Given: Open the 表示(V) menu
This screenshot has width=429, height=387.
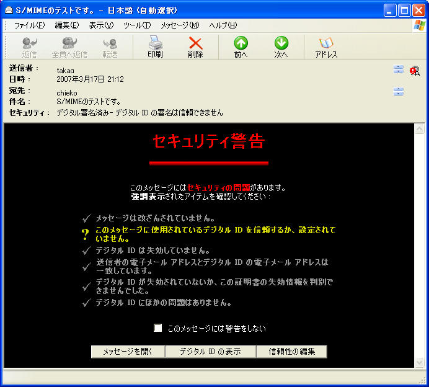Looking at the screenshot, I should point(101,25).
